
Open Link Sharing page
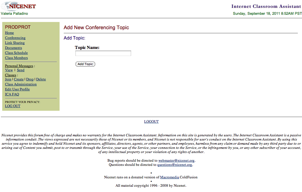point(15,43)
